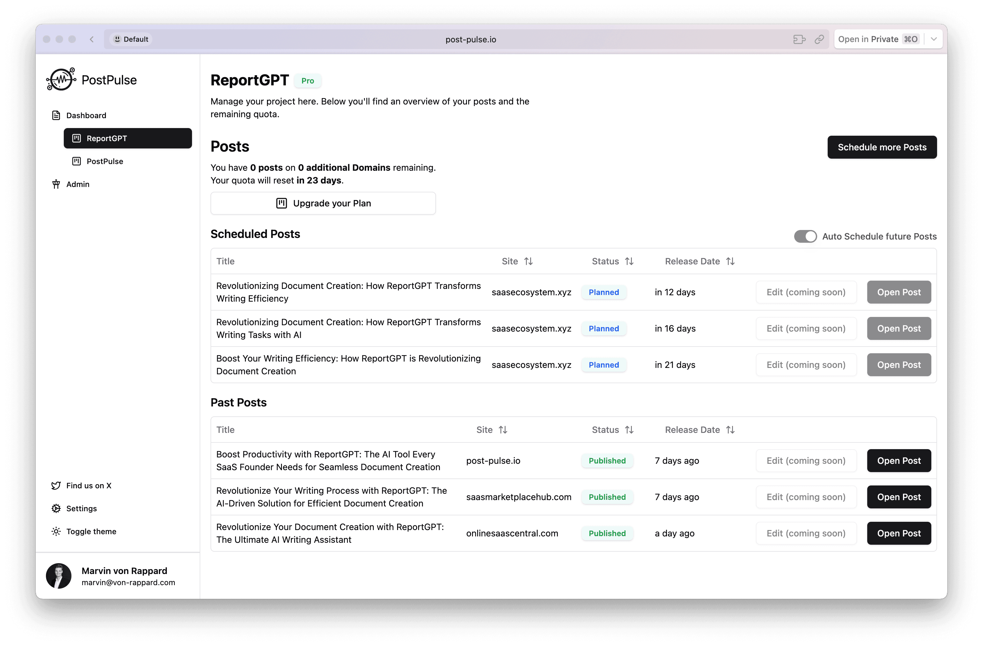Select the ReportGPT sidebar item

point(128,138)
